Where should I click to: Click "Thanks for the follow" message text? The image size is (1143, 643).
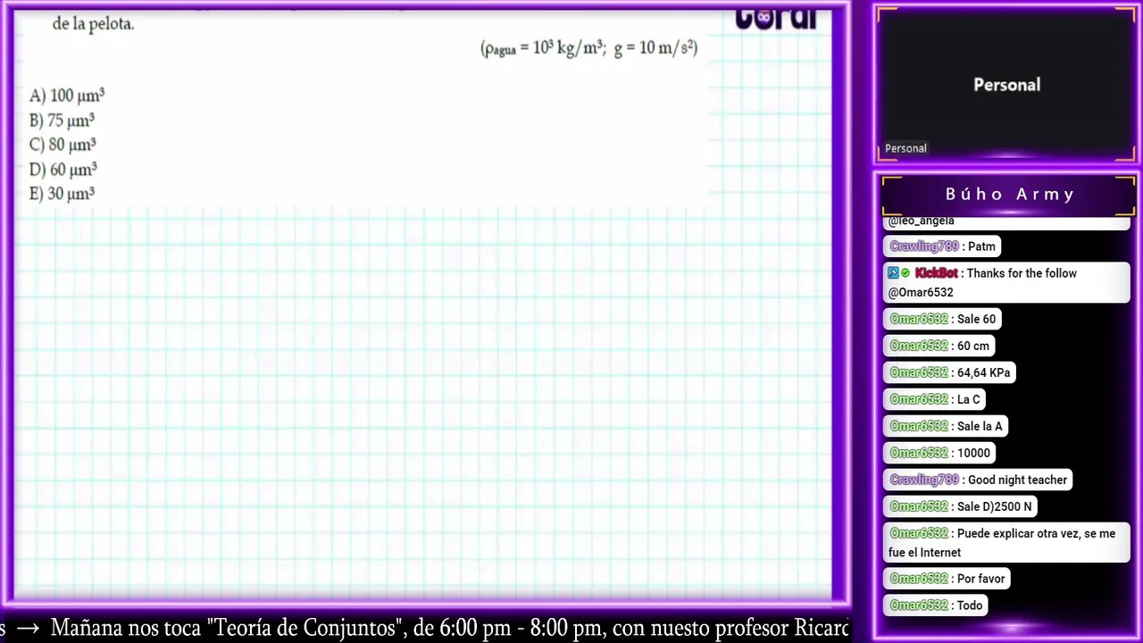click(1022, 273)
